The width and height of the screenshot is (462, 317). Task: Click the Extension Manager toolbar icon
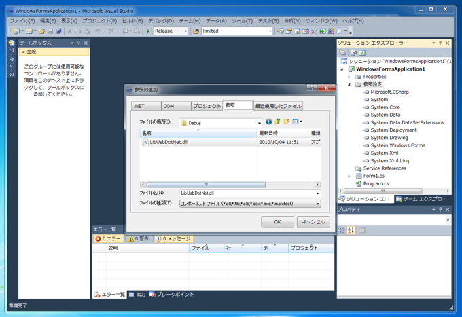331,31
